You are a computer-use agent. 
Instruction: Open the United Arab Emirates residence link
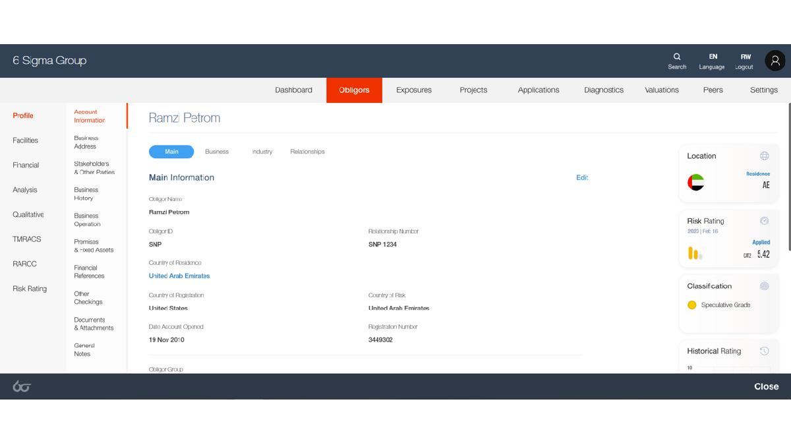coord(179,276)
